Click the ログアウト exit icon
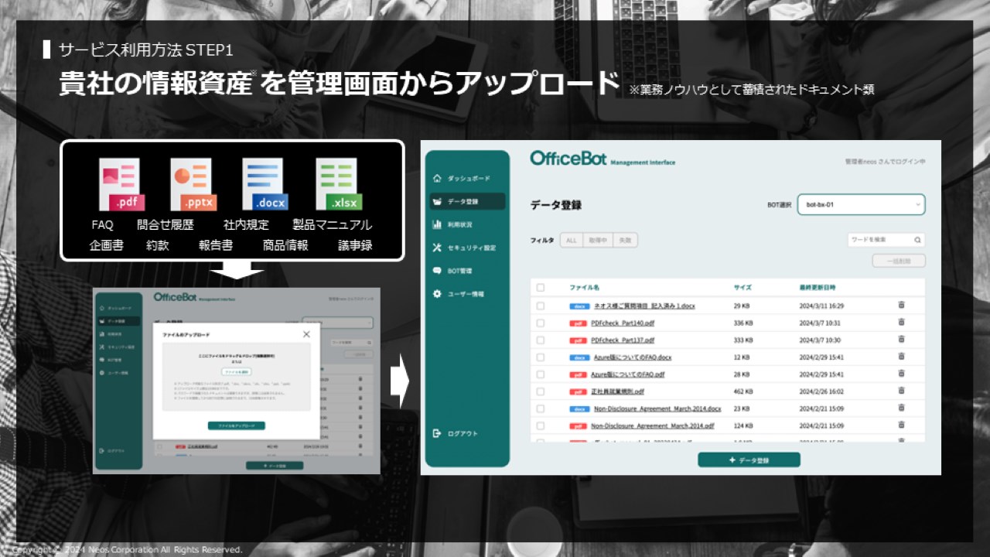This screenshot has width=990, height=557. click(x=437, y=433)
